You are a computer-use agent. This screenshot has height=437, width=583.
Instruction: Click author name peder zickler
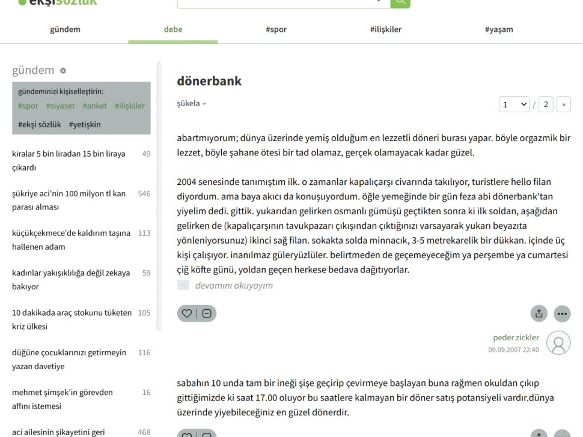coord(516,337)
